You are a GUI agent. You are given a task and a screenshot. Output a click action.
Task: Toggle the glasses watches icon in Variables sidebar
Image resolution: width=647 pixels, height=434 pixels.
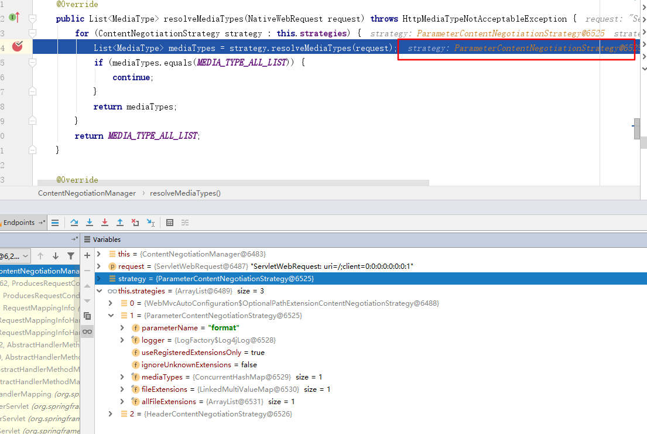point(87,332)
